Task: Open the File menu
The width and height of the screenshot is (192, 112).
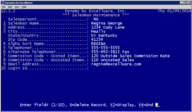Action: [x=4, y=7]
